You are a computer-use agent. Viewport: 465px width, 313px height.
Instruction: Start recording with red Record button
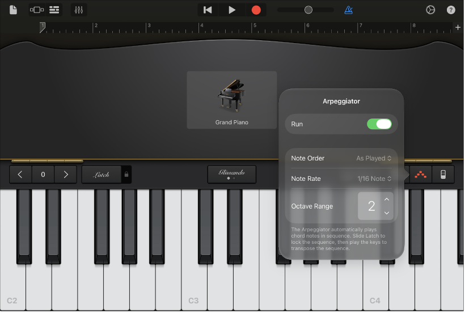tap(256, 10)
